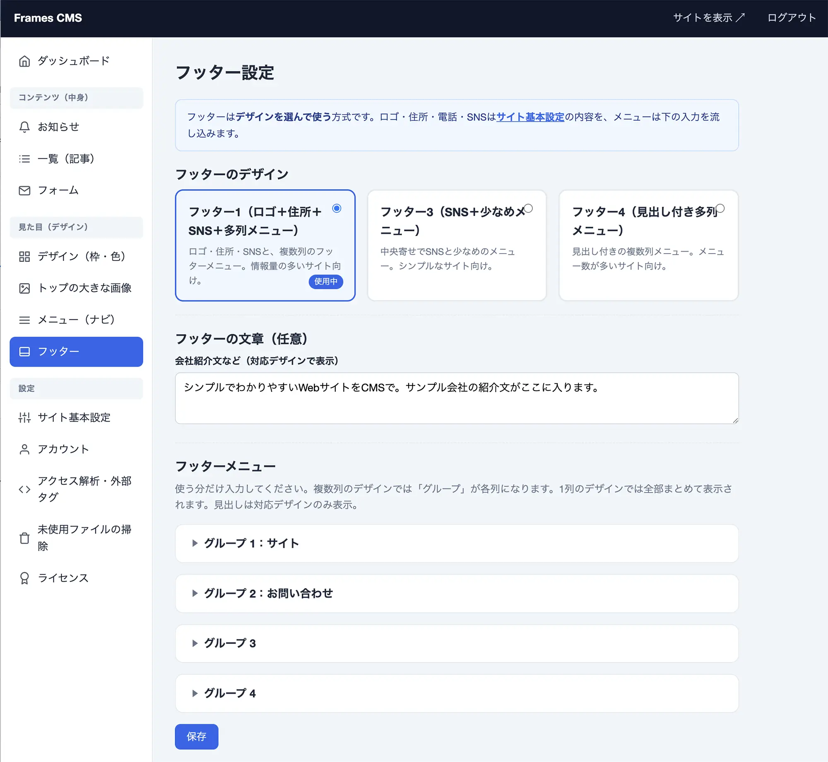Viewport: 828px width, 762px height.
Task: Select the フッター1 design radio button
Action: (x=337, y=208)
